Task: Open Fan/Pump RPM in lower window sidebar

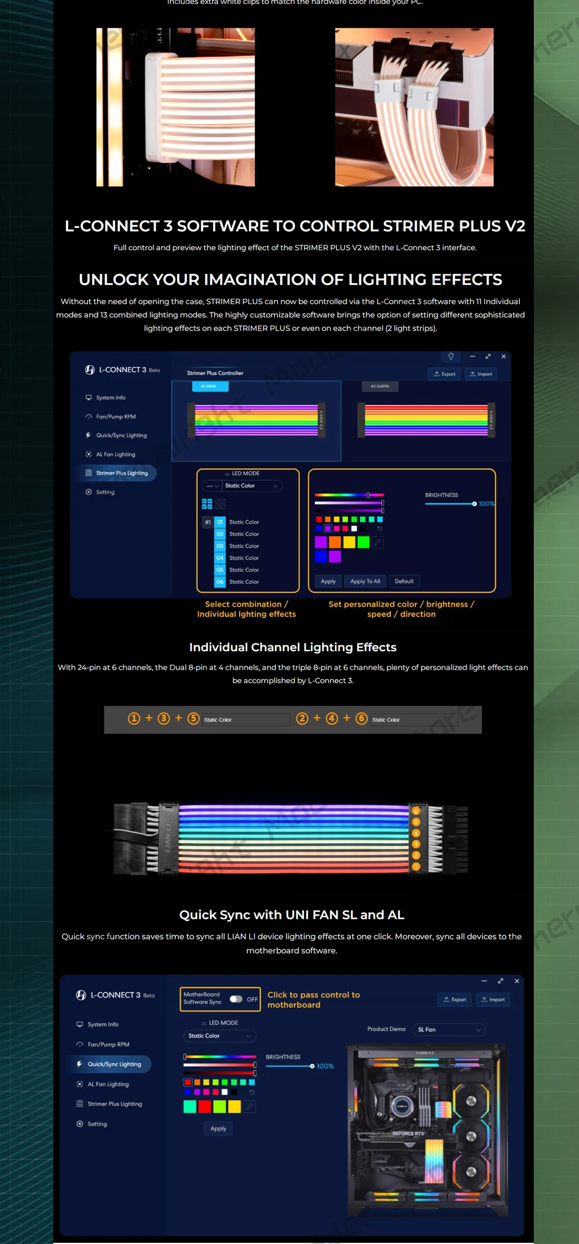Action: (102, 1044)
